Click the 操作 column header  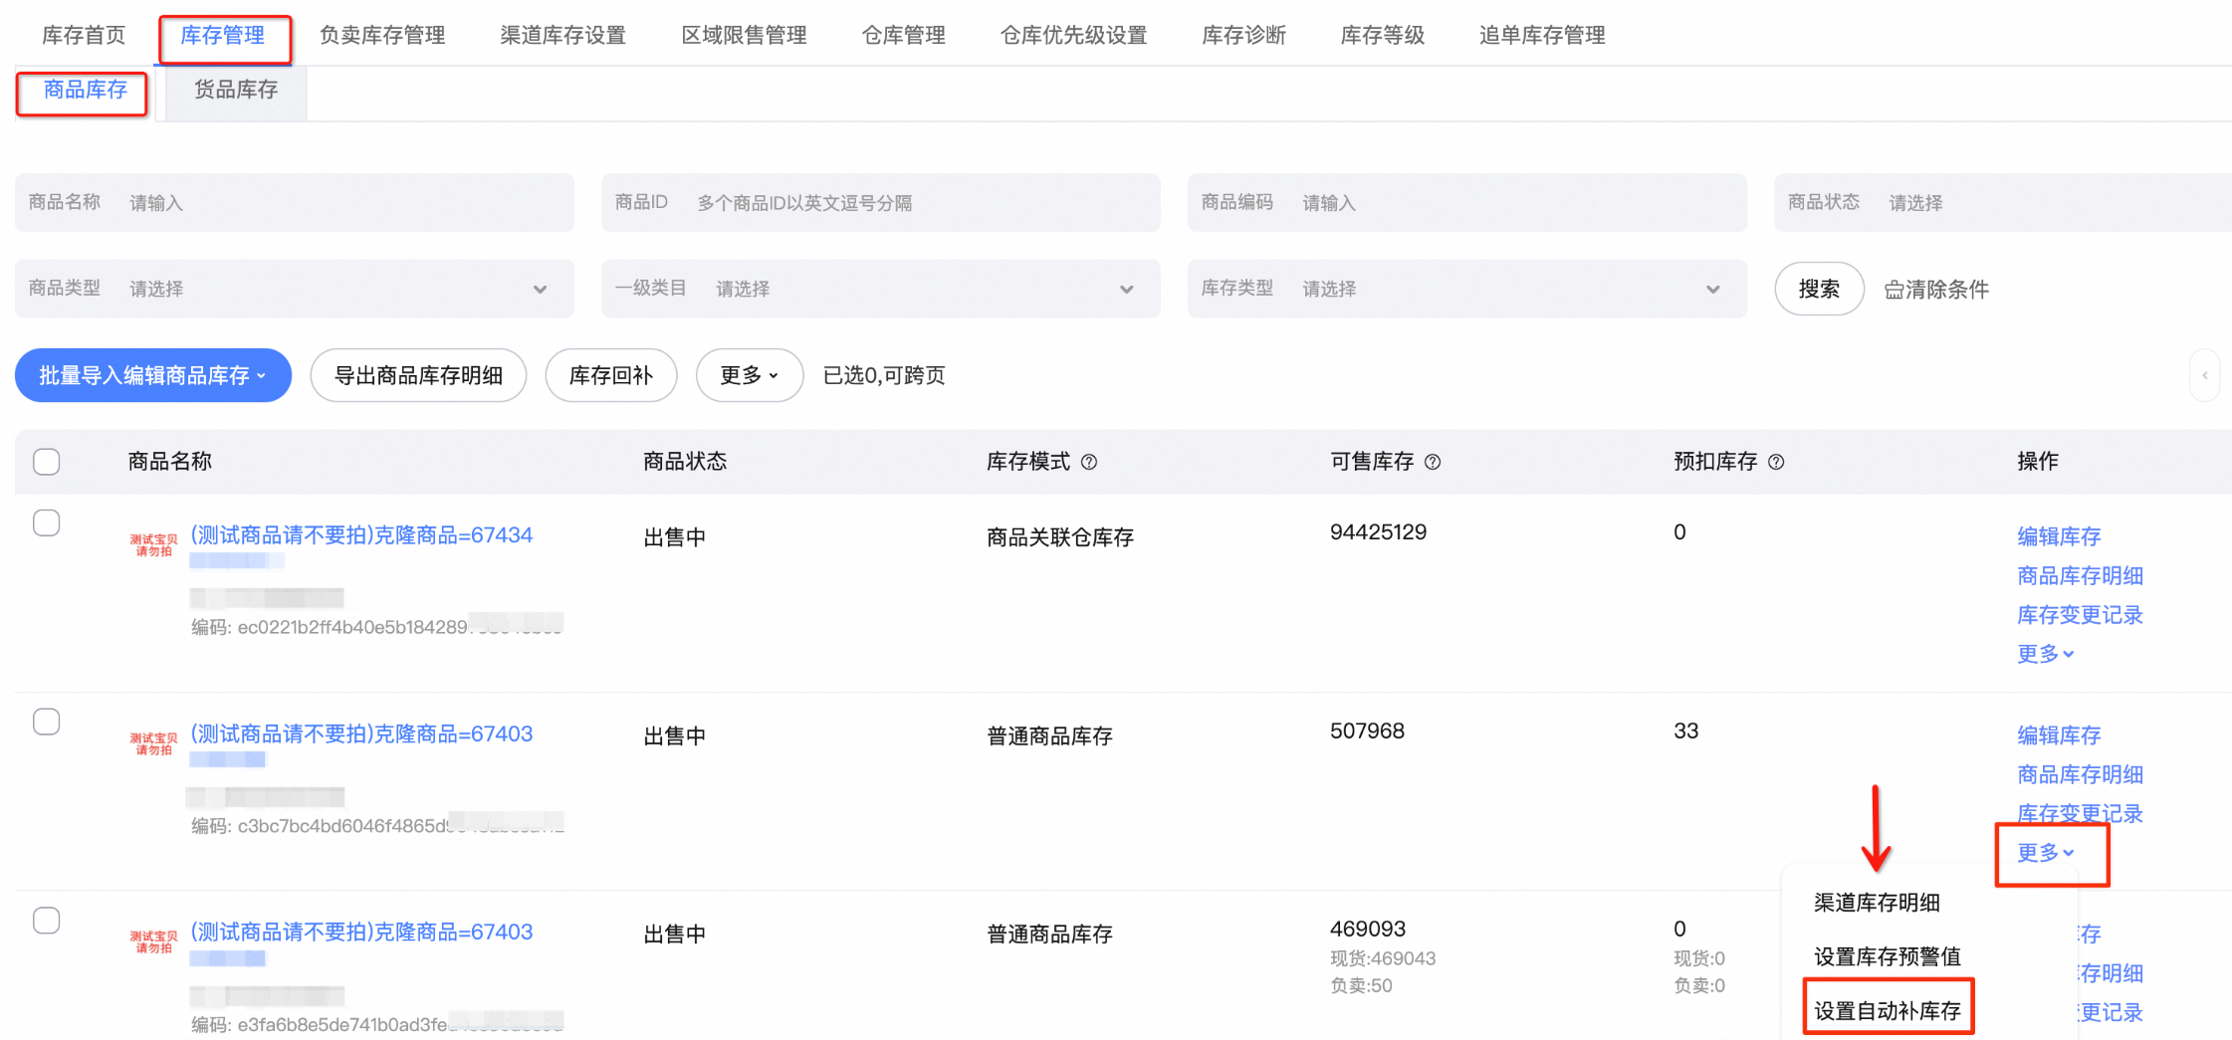coord(2038,462)
